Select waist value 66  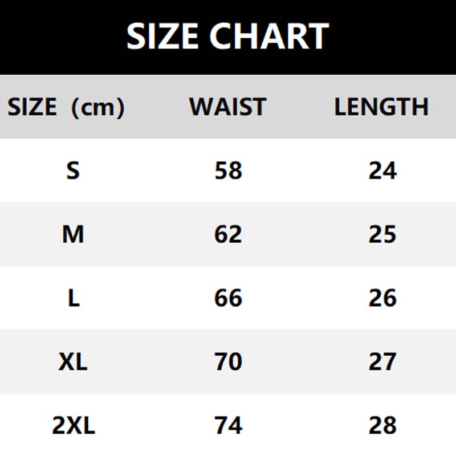(x=229, y=298)
